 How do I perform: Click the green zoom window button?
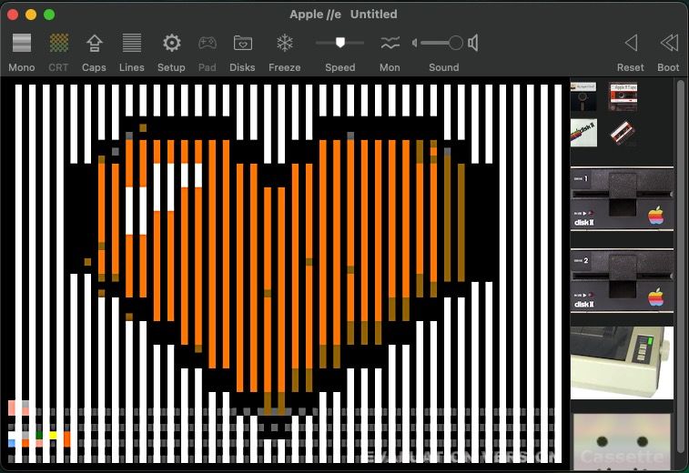tap(49, 15)
